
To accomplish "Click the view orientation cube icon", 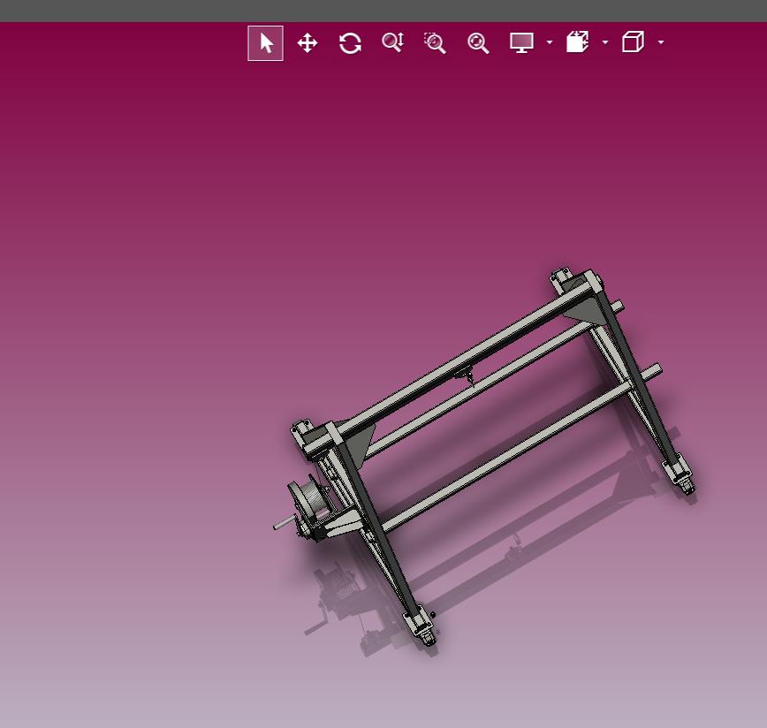I will [633, 42].
